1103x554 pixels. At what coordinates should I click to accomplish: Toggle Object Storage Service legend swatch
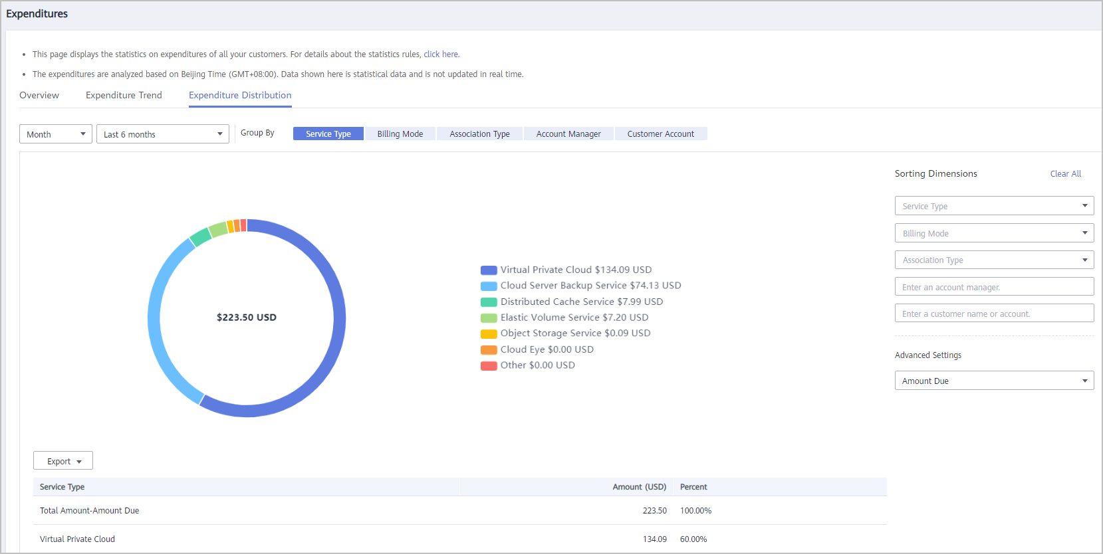pos(489,334)
